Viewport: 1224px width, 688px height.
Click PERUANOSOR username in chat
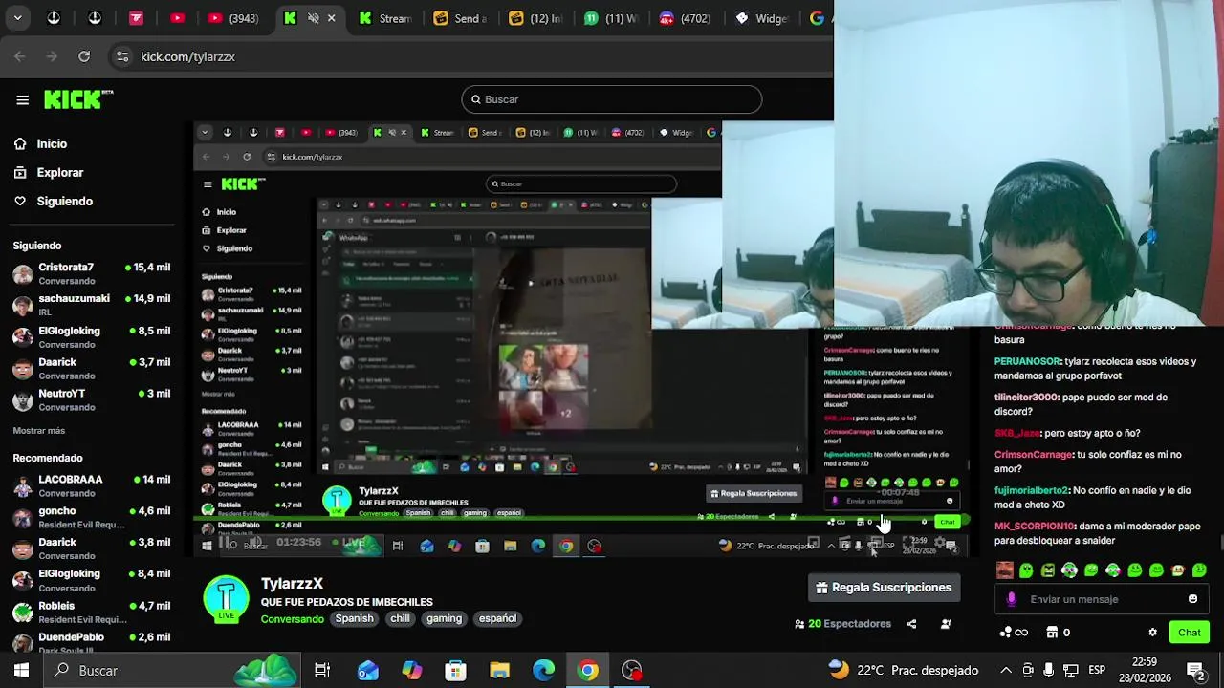click(1027, 362)
